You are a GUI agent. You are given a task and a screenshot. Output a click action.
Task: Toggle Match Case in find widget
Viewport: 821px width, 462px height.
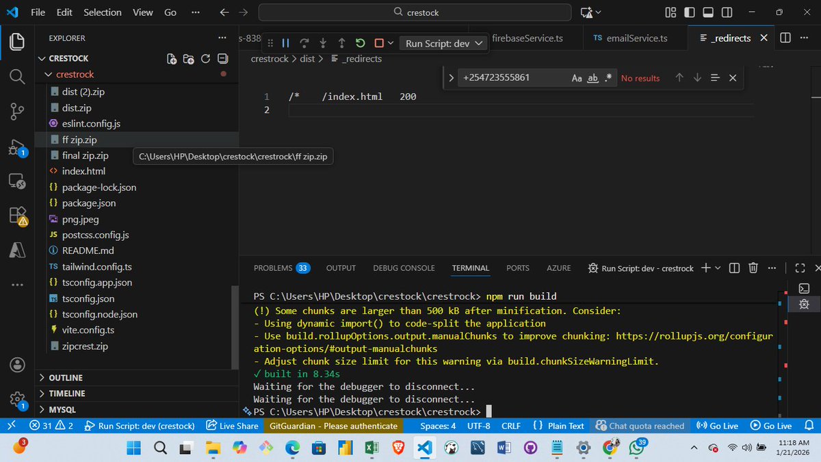[x=577, y=78]
